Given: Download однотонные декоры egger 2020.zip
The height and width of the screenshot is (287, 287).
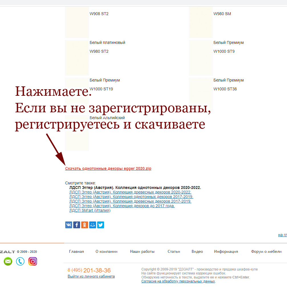Looking at the screenshot, I should click(x=108, y=168).
